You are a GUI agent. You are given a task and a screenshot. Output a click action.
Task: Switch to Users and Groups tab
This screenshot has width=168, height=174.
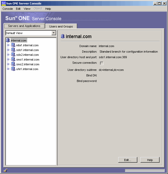click(x=61, y=26)
